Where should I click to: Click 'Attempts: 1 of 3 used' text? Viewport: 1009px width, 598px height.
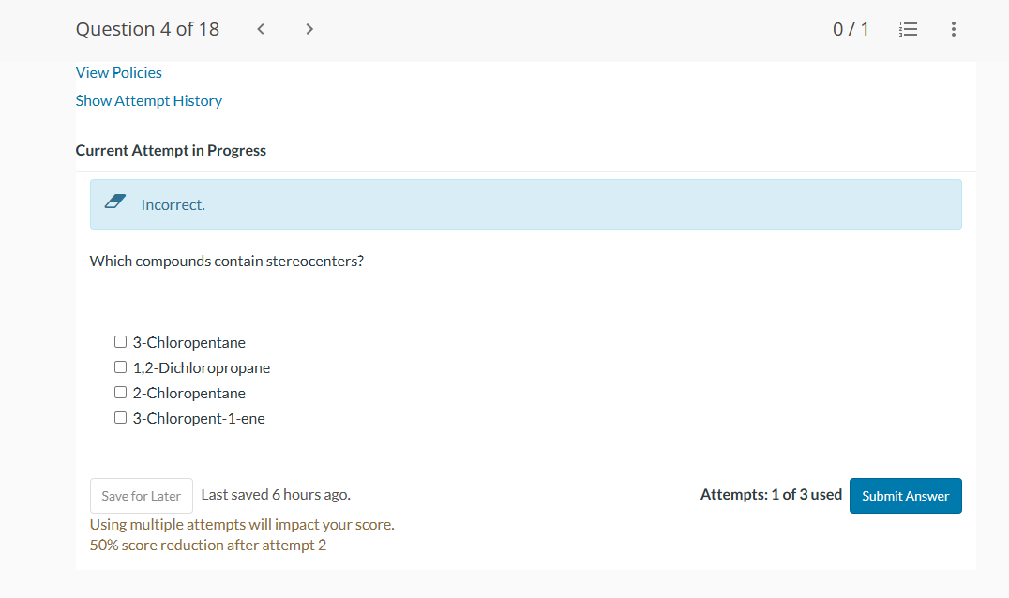(771, 495)
